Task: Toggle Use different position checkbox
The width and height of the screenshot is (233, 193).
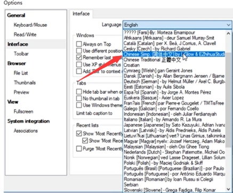Action: click(79, 51)
